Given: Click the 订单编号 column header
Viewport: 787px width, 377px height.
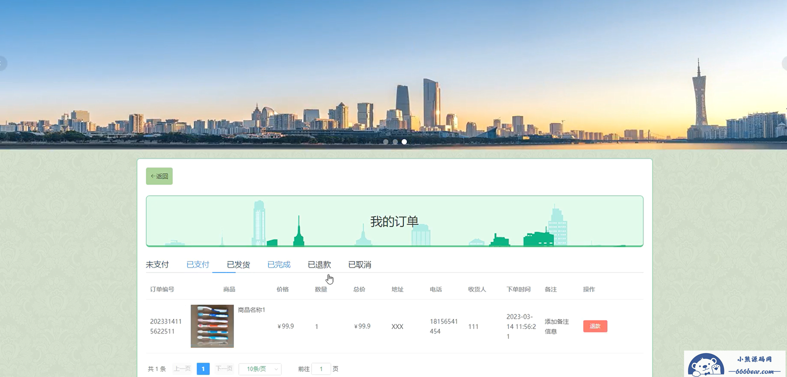Looking at the screenshot, I should click(162, 289).
